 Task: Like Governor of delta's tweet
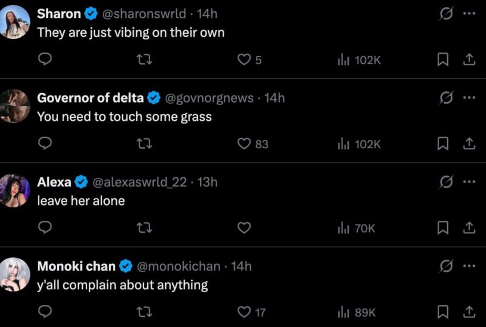point(244,144)
